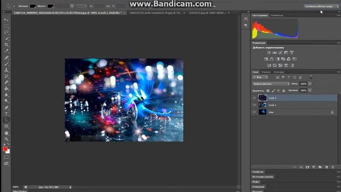Toggle lock all for layer
341x192 pixels.
coord(283,91)
